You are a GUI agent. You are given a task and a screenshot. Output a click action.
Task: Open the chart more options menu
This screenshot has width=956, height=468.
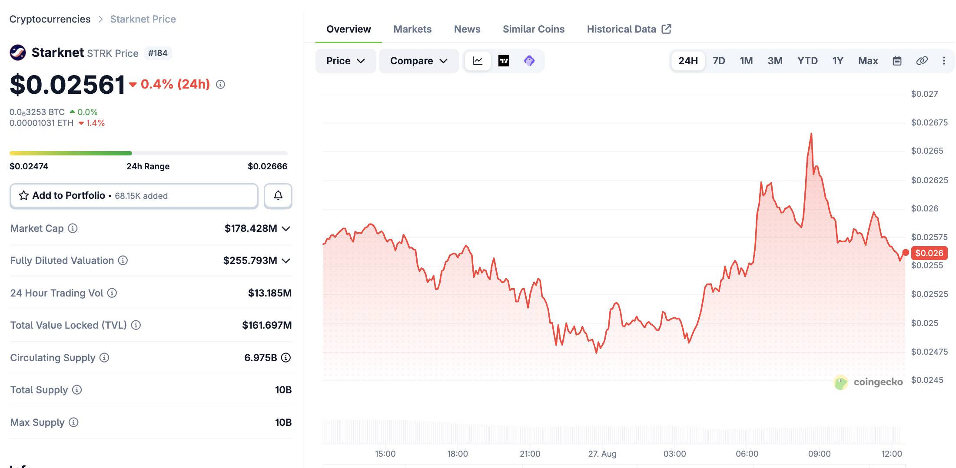pos(944,61)
